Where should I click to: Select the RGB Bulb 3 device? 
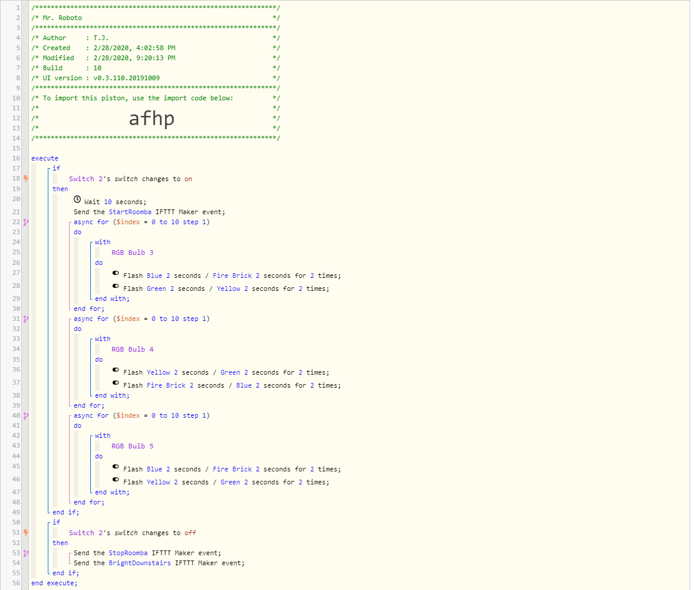132,253
